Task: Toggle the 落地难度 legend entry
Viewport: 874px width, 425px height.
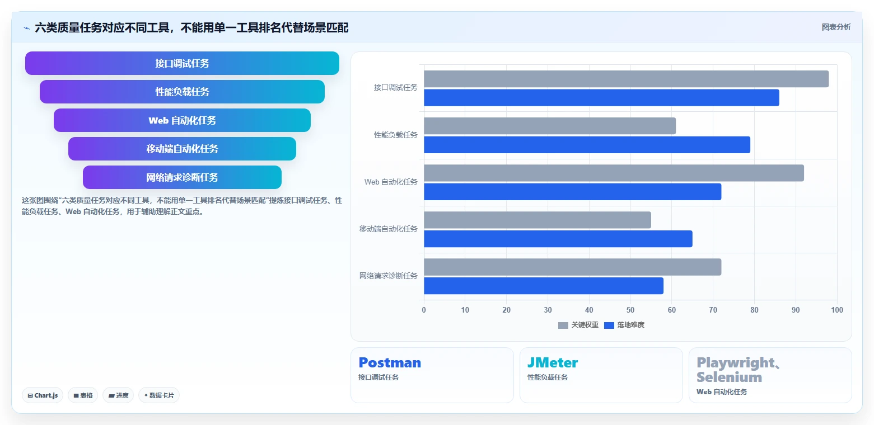Action: point(624,325)
